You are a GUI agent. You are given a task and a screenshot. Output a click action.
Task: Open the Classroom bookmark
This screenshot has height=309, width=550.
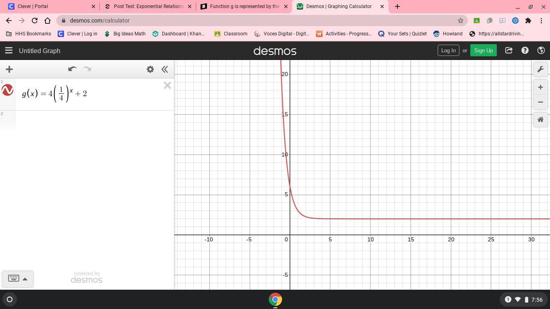click(x=231, y=34)
